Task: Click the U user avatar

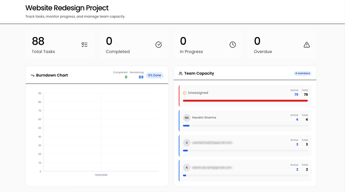Action: 187,143
